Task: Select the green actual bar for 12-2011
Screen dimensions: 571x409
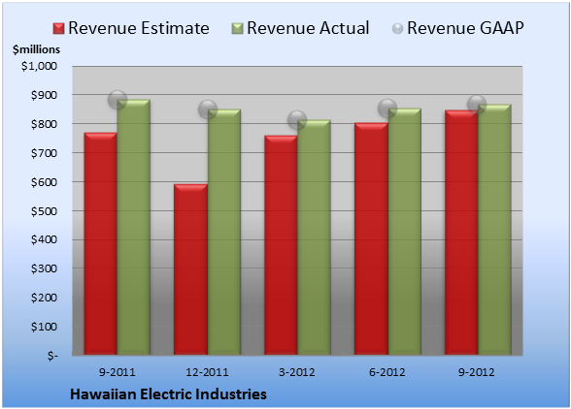Action: (224, 232)
